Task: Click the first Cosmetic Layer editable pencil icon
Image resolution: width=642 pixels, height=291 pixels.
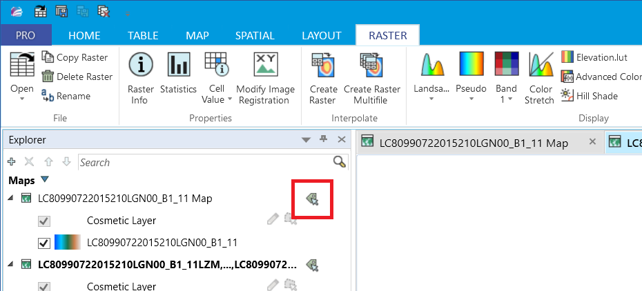Action: [273, 219]
